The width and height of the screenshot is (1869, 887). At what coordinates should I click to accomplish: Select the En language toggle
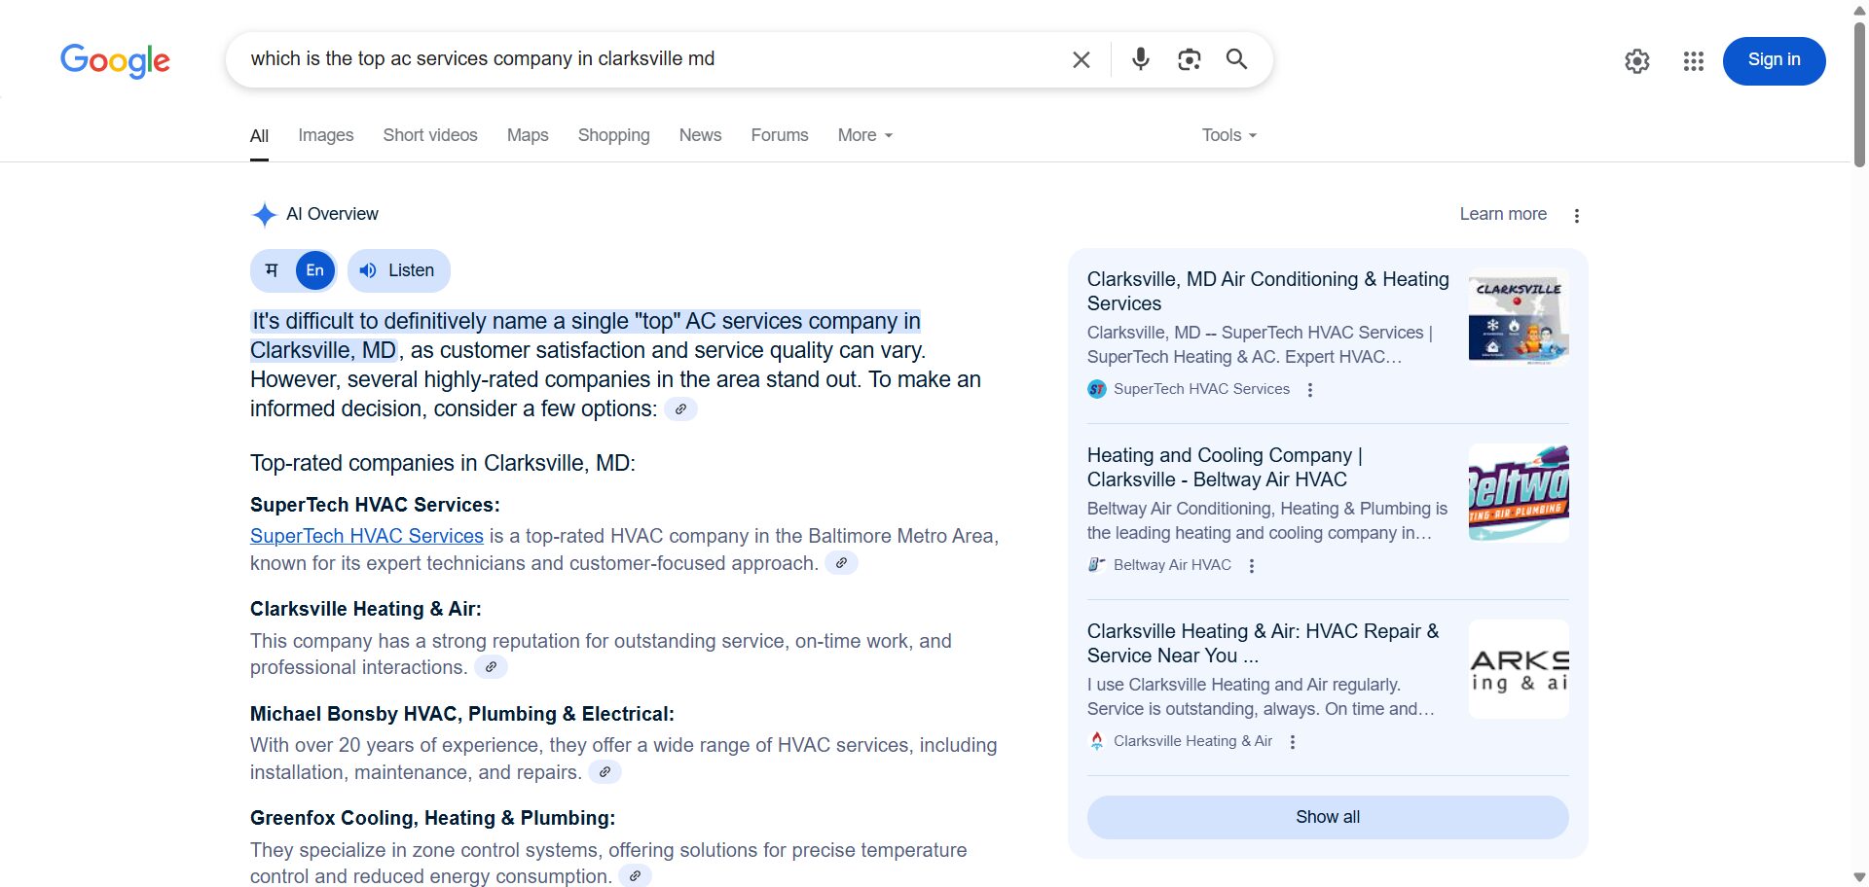point(314,271)
